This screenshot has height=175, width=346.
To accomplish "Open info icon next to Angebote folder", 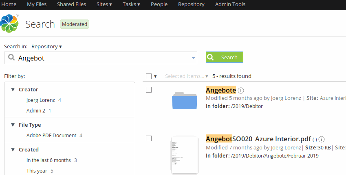I will (x=241, y=91).
